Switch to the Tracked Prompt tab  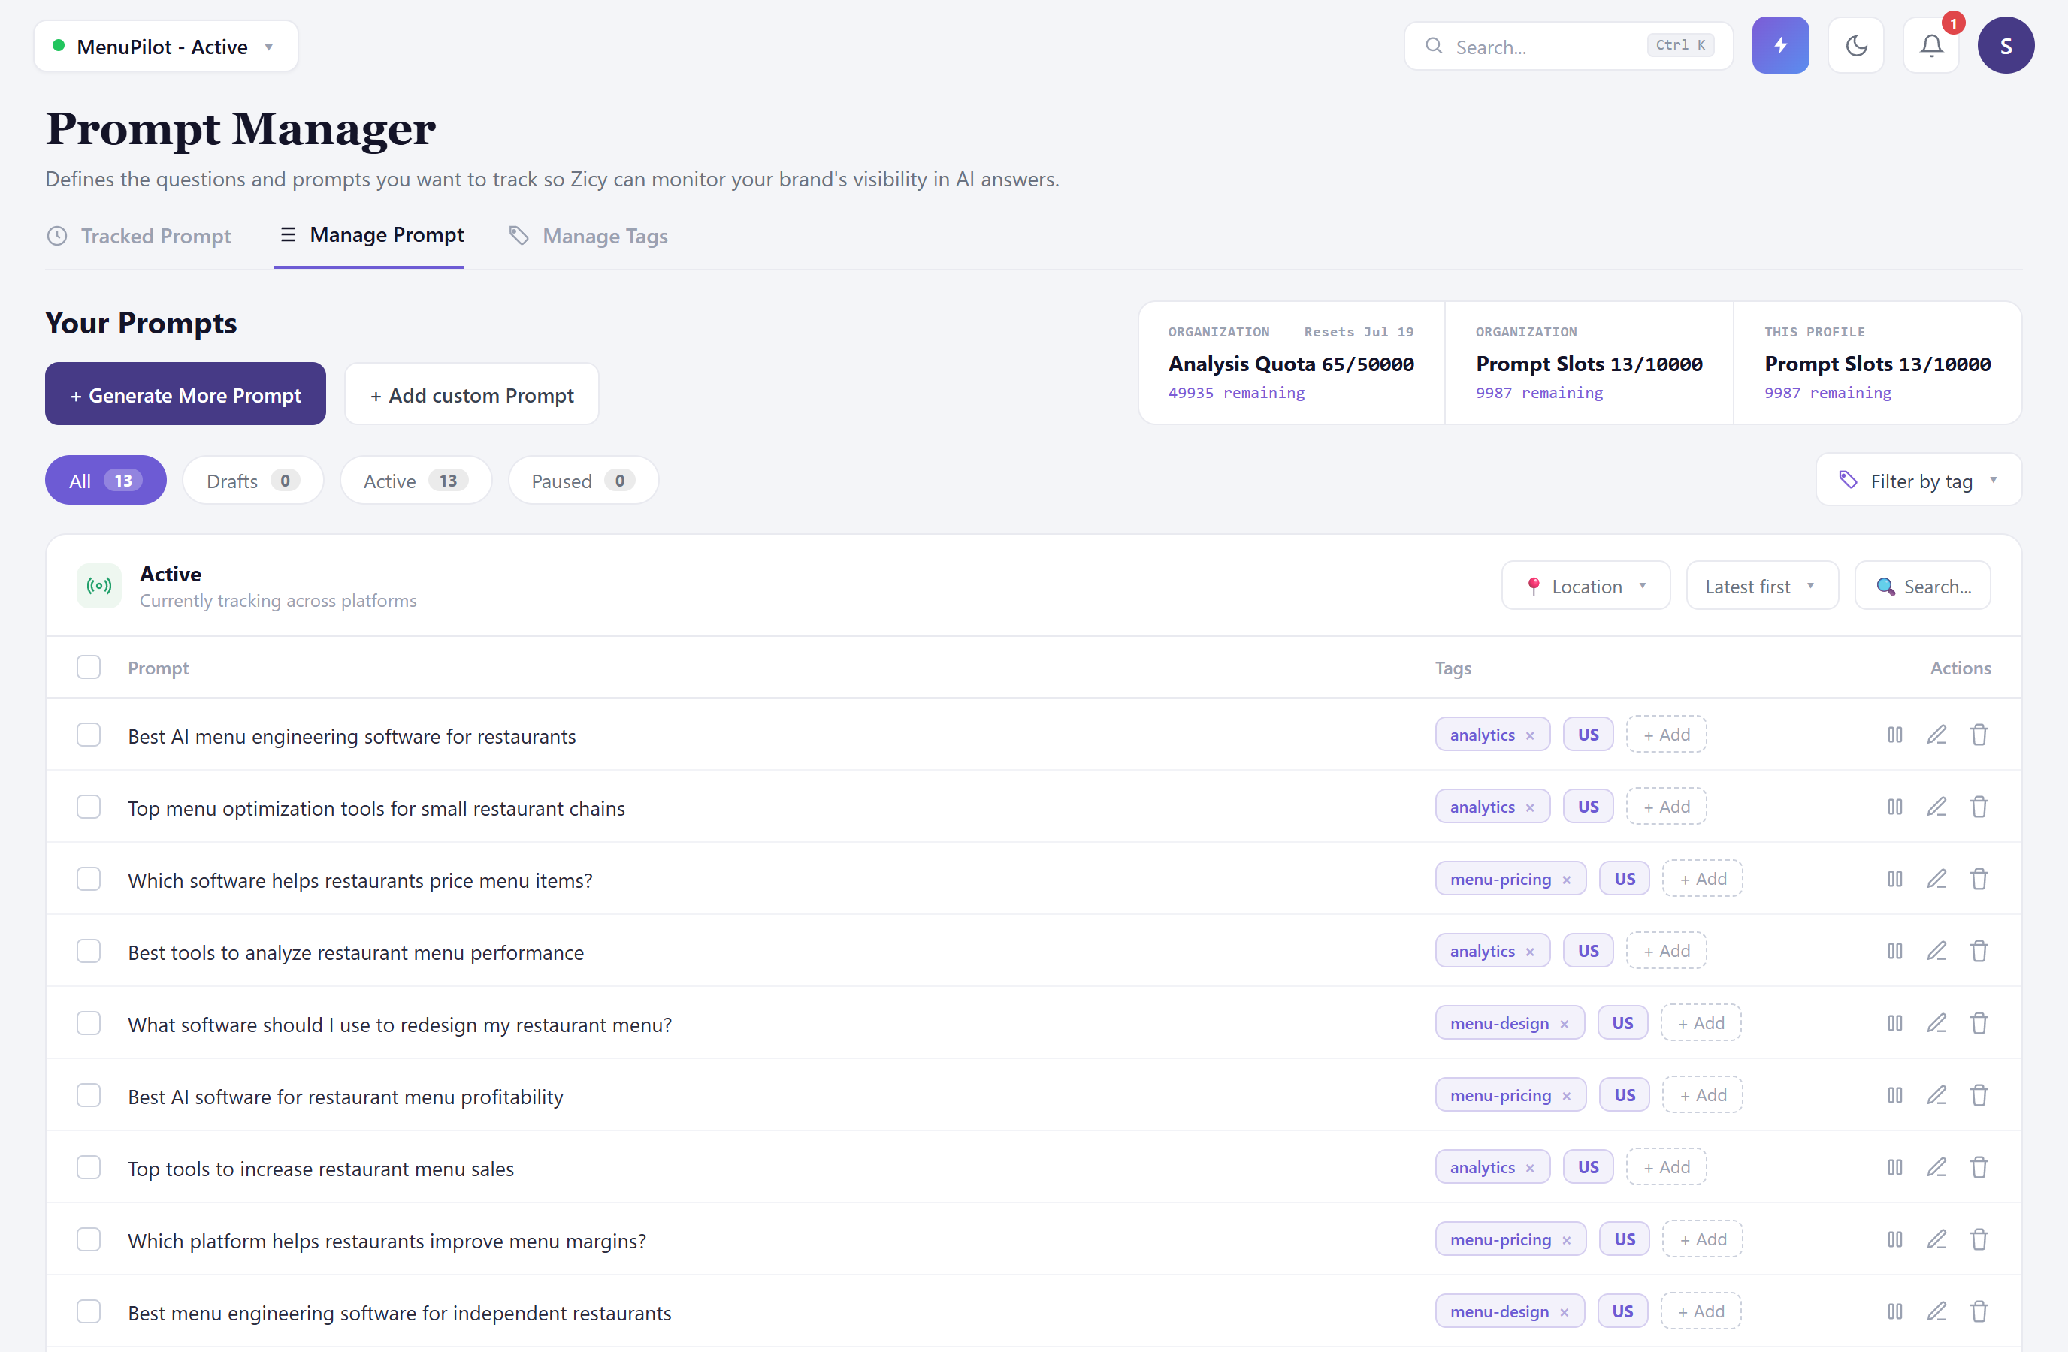(139, 236)
